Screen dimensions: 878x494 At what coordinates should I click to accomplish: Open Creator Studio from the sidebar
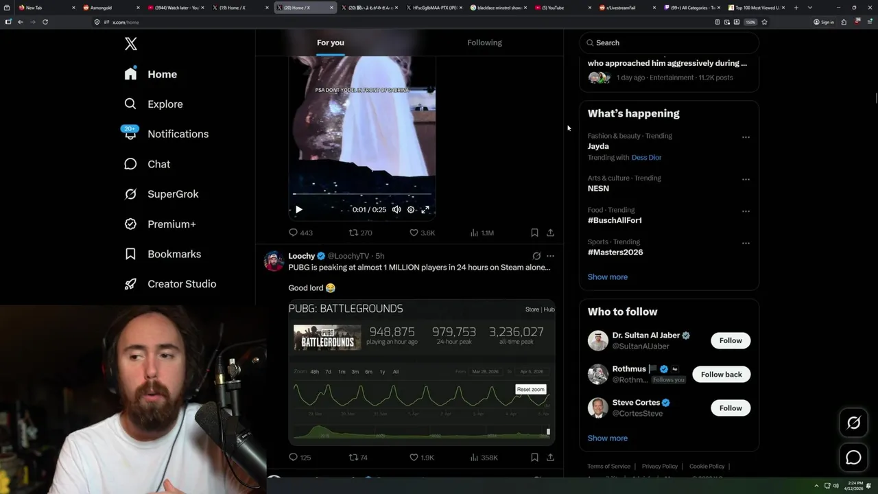(x=170, y=284)
